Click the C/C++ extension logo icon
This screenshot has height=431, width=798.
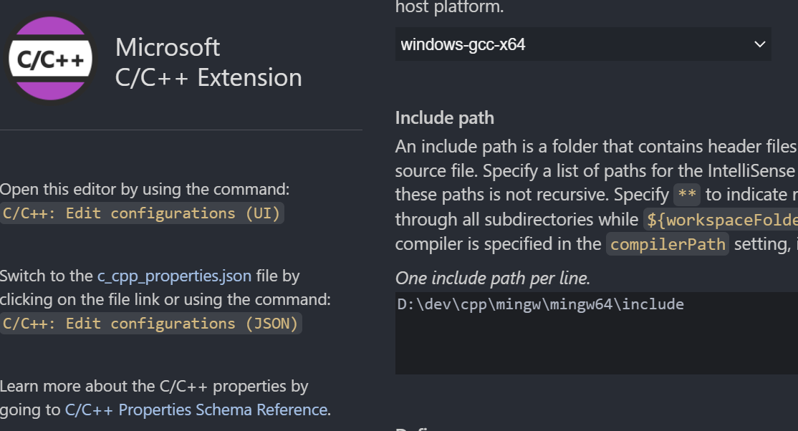50,59
